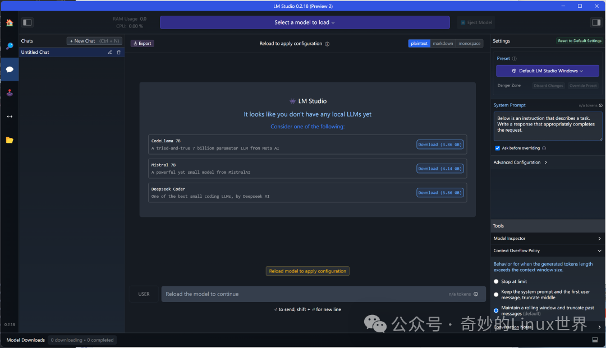
Task: Open the AI Chat speech bubble icon
Action: (x=10, y=69)
